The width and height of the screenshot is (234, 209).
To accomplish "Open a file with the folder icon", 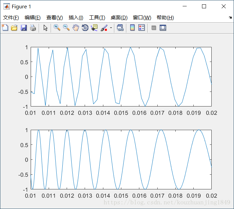I will (x=14, y=28).
